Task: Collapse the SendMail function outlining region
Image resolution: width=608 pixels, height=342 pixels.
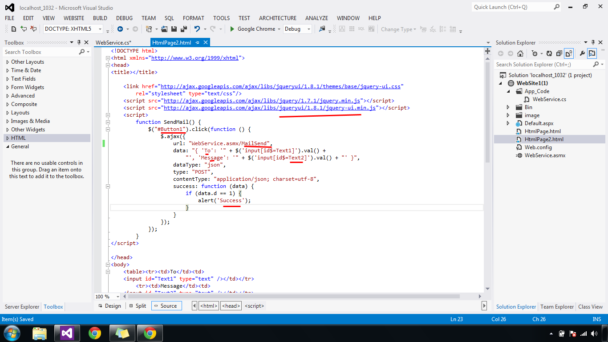Action: point(107,122)
